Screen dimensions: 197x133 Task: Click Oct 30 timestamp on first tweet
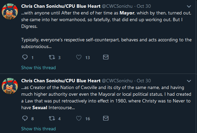(x=143, y=6)
